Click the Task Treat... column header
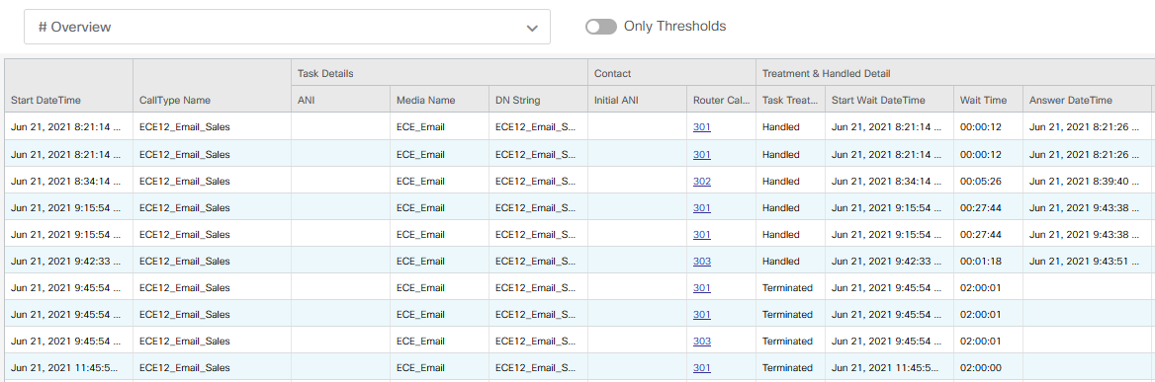1155x382 pixels. (790, 100)
